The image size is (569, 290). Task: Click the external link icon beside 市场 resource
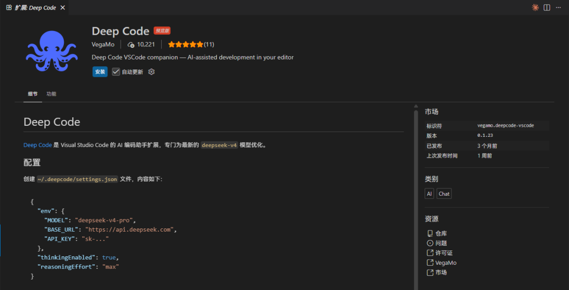coord(430,273)
